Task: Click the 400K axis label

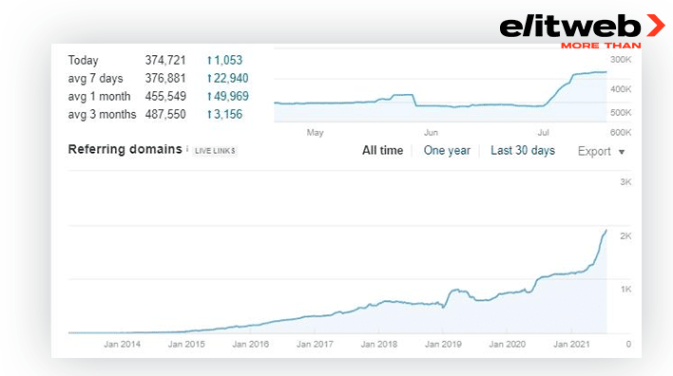Action: pos(621,89)
